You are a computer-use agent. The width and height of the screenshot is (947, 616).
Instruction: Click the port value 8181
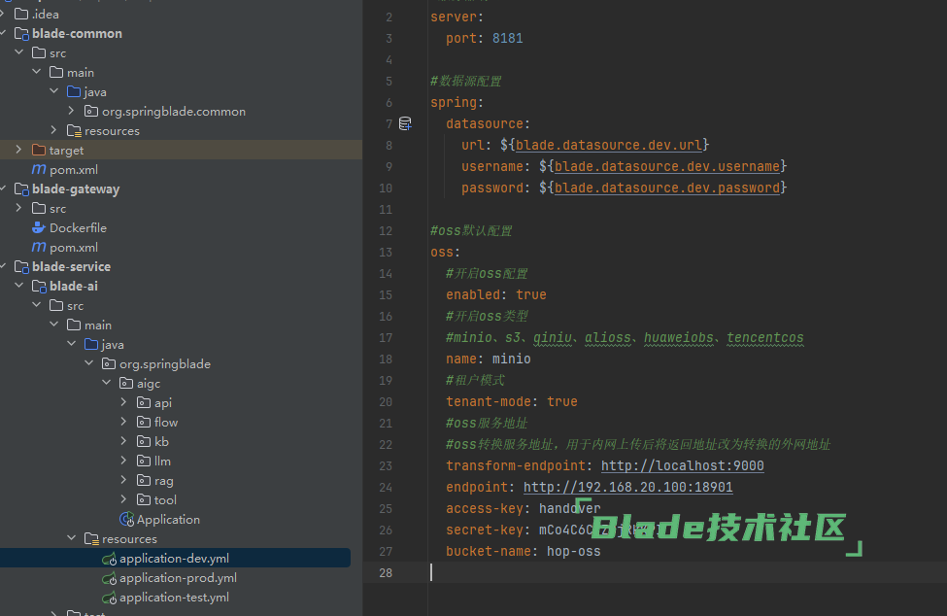[x=507, y=38]
